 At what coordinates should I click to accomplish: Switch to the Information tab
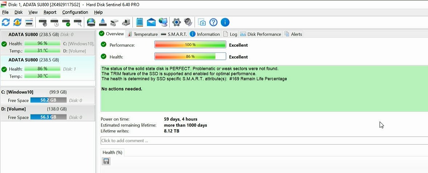click(205, 34)
